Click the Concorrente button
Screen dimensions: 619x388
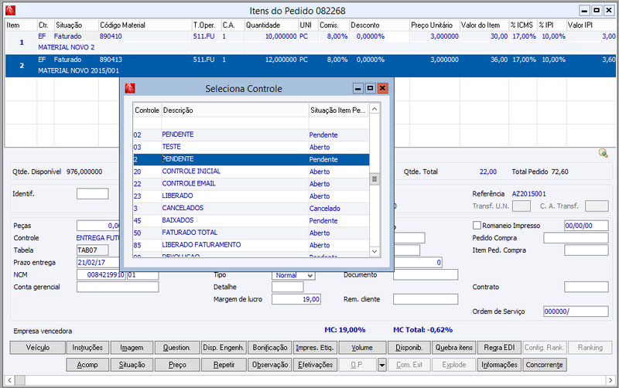click(x=545, y=365)
